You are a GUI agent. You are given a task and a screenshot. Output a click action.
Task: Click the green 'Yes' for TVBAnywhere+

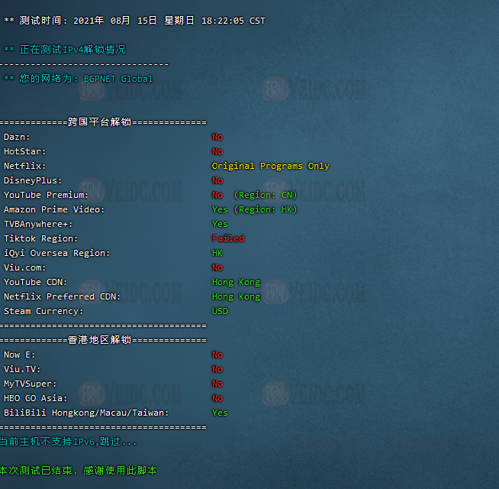(220, 224)
